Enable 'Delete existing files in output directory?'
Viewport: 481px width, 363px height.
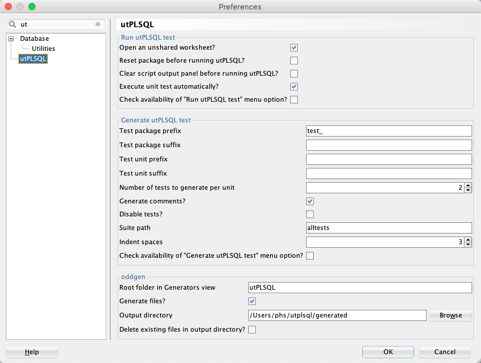(x=252, y=329)
